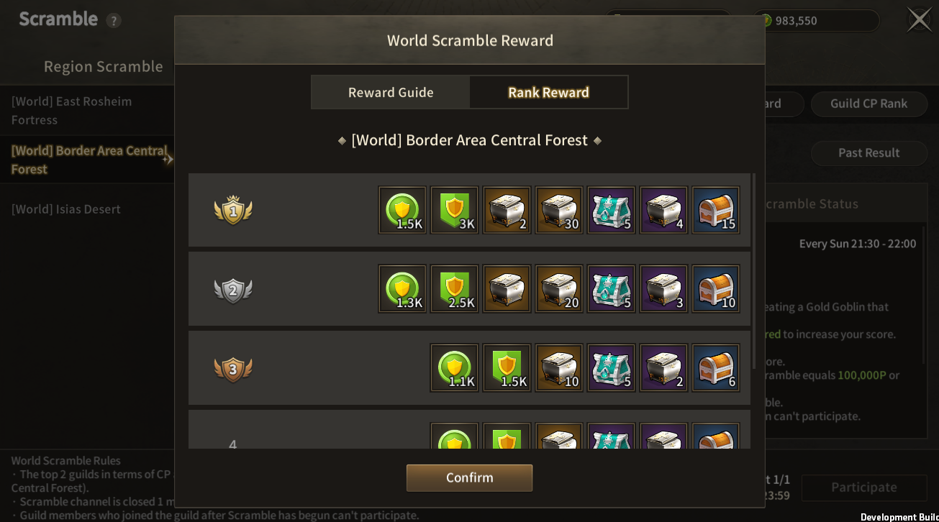Open the Guild CP Rank button

(x=868, y=104)
